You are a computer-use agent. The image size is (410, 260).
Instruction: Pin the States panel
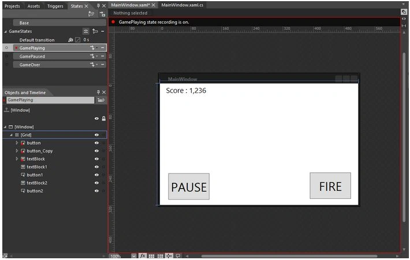click(98, 6)
